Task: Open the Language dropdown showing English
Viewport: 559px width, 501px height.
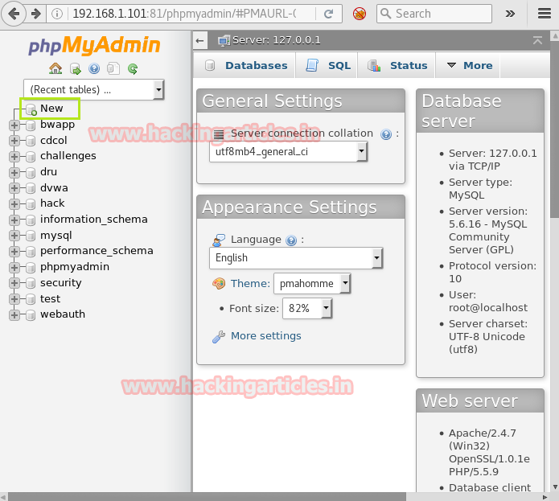Action: 296,258
